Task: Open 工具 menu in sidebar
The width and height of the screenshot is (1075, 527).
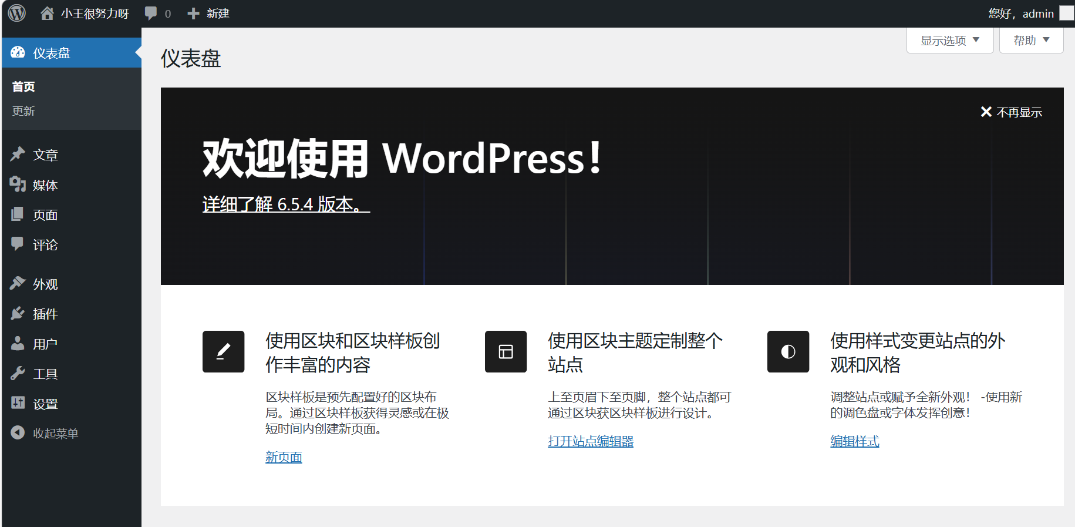Action: (x=72, y=374)
